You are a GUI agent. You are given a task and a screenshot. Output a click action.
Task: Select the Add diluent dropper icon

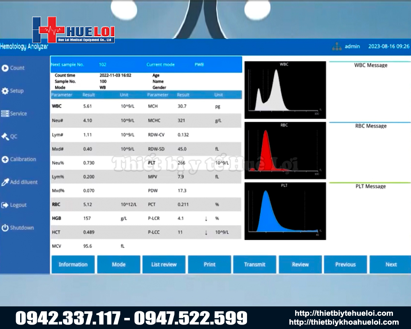(x=5, y=182)
